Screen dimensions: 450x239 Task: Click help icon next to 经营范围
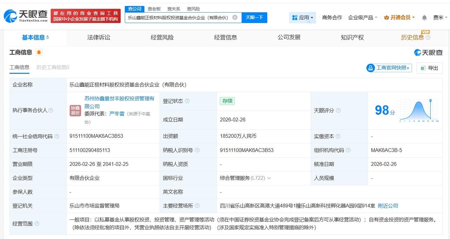[37, 224]
